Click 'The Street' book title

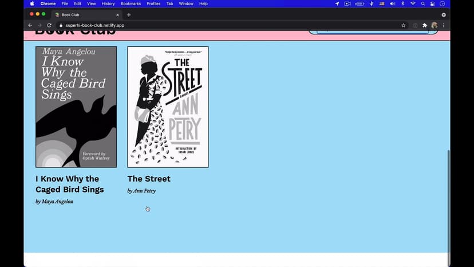(149, 179)
